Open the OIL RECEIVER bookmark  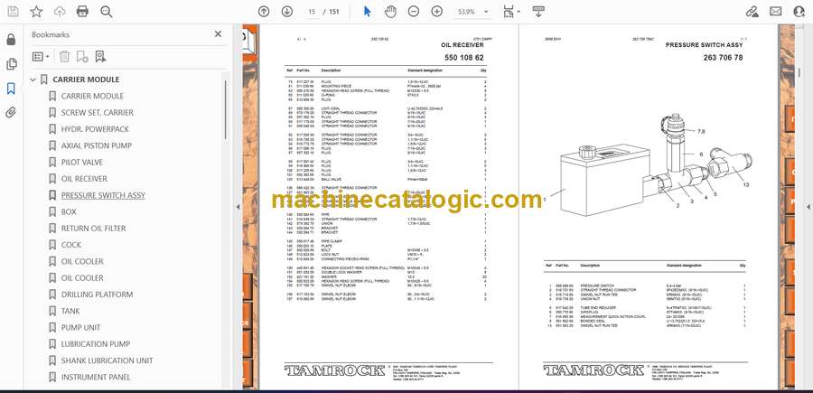[x=84, y=179]
